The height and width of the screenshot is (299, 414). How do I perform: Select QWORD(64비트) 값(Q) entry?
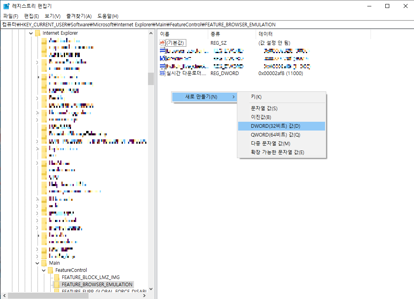pyautogui.click(x=282, y=135)
